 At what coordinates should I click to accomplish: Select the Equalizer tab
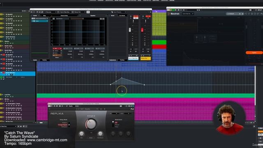click(93, 16)
